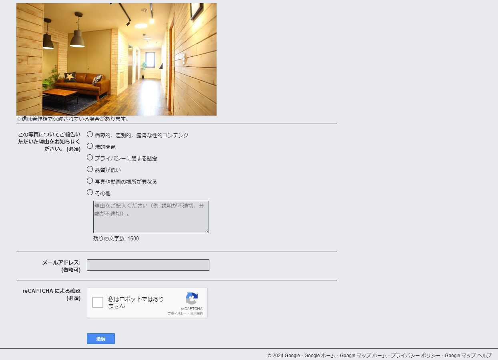
Task: Click the reported room photo thumbnail
Action: click(x=116, y=59)
